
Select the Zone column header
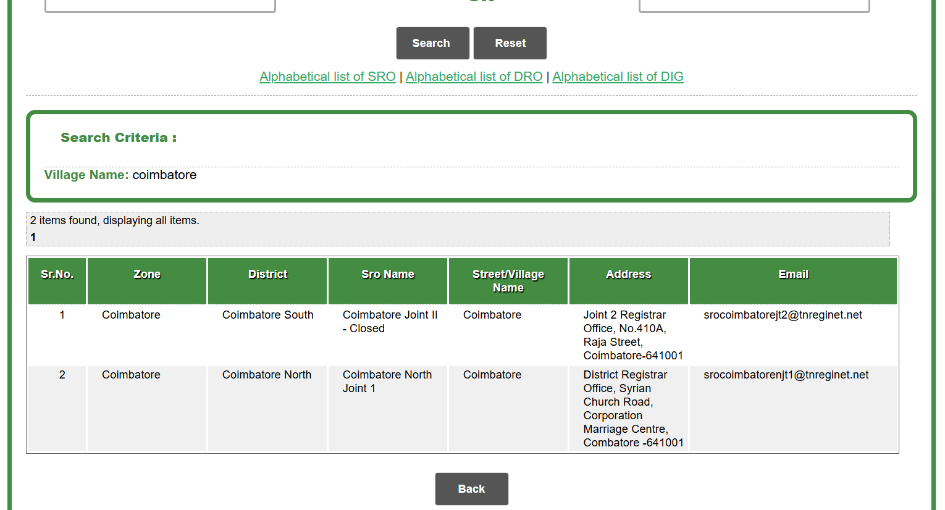tap(147, 281)
